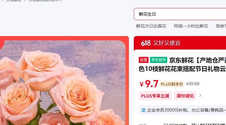Click the red 自营 badge icon

(x=144, y=60)
